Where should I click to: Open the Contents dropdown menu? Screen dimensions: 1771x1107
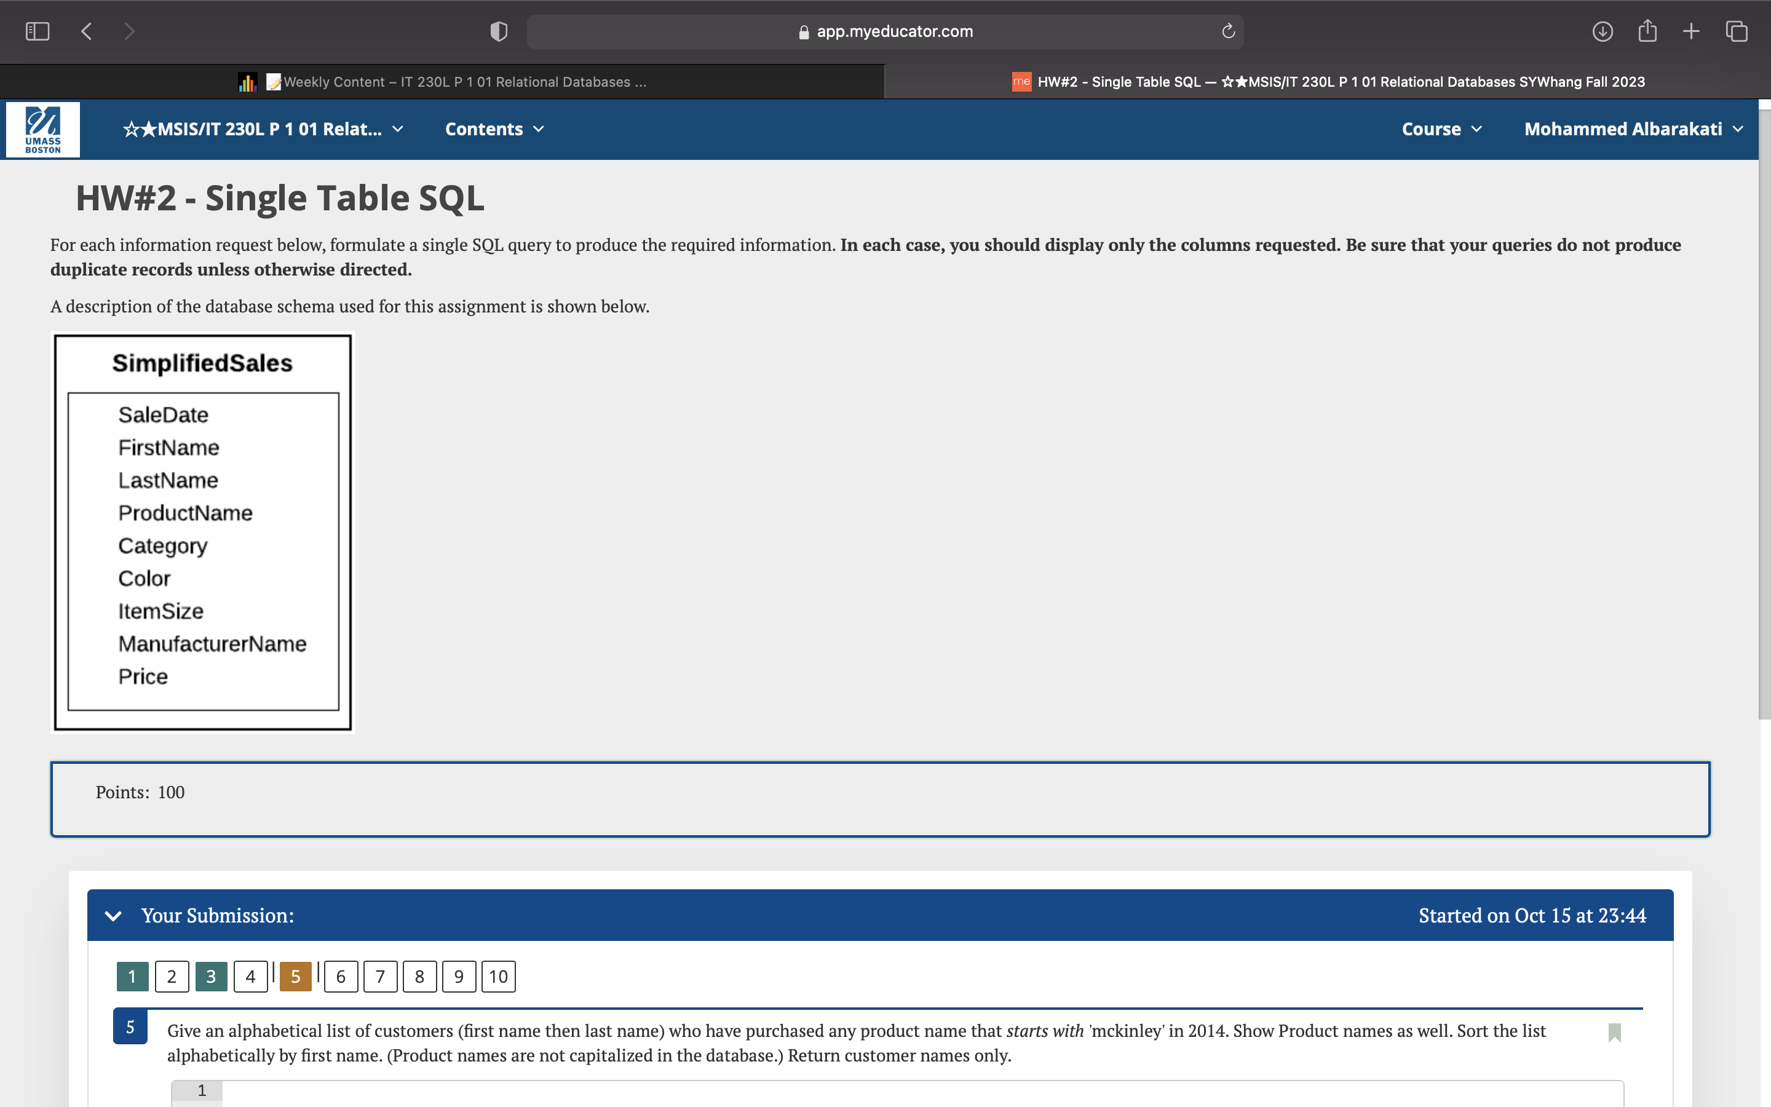(494, 130)
